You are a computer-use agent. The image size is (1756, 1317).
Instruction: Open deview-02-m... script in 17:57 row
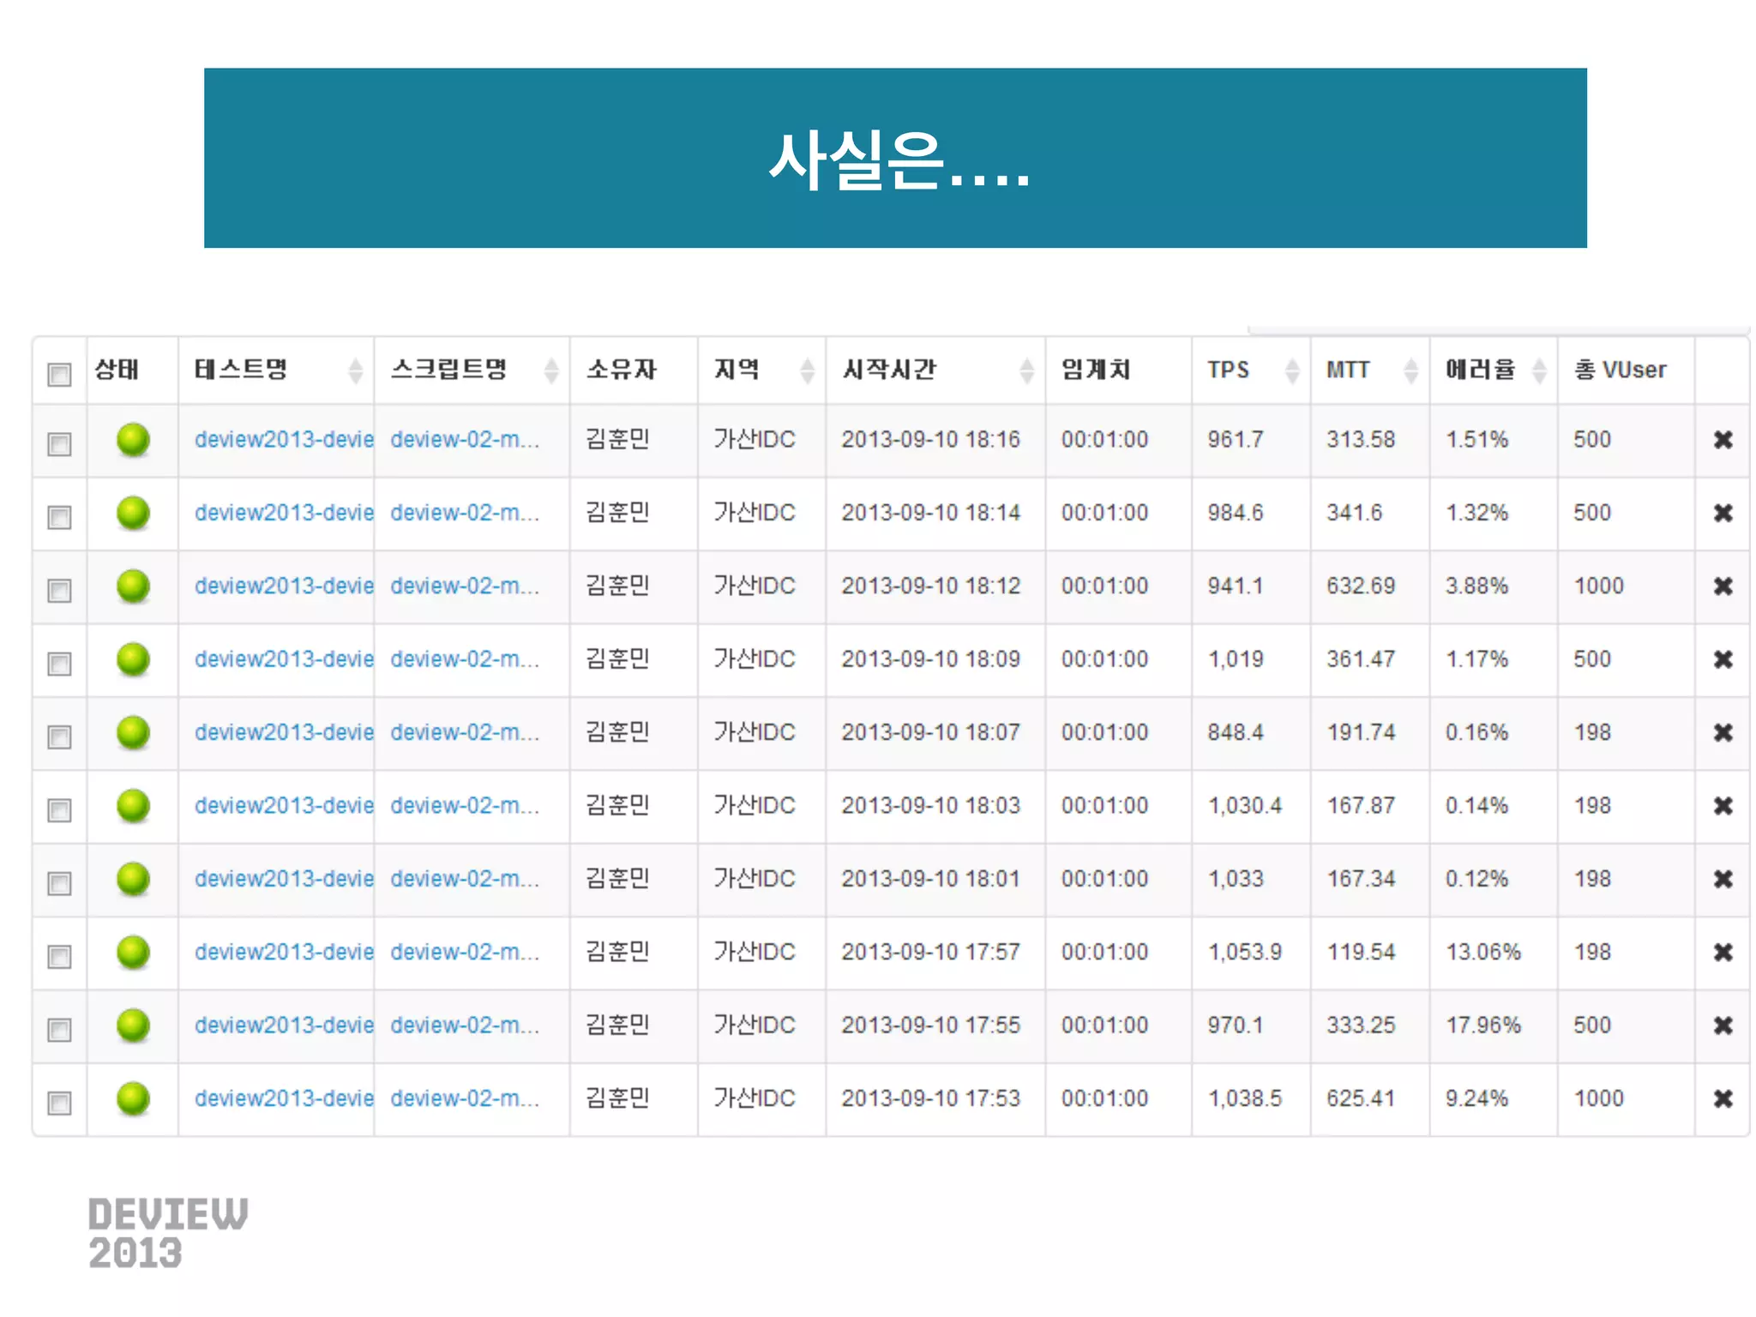coord(465,952)
